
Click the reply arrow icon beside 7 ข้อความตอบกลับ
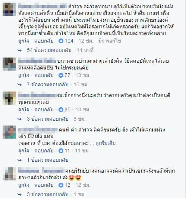[x=19, y=85]
